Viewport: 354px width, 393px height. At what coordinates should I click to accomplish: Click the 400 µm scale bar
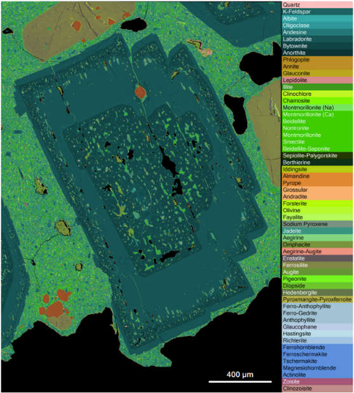[240, 382]
